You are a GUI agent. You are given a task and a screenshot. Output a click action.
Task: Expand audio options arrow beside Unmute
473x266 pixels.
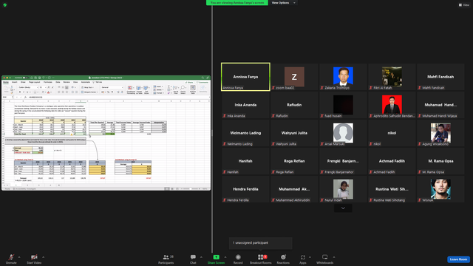[x=19, y=257]
